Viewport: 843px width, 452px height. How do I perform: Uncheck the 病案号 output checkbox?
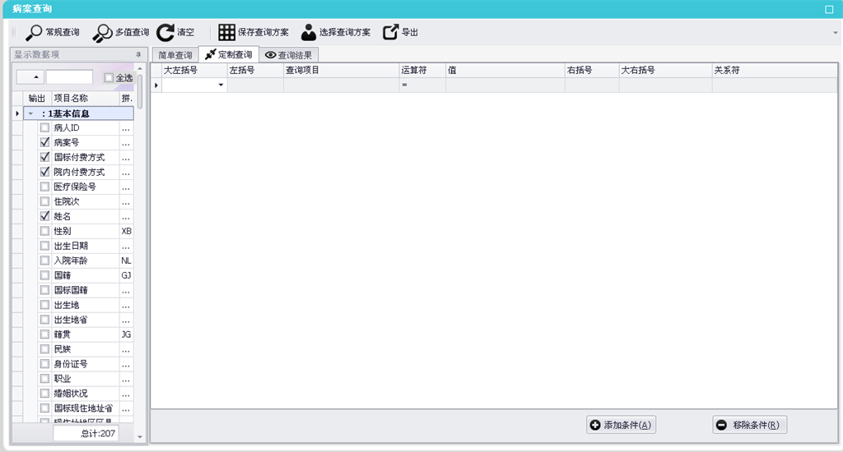(x=44, y=142)
